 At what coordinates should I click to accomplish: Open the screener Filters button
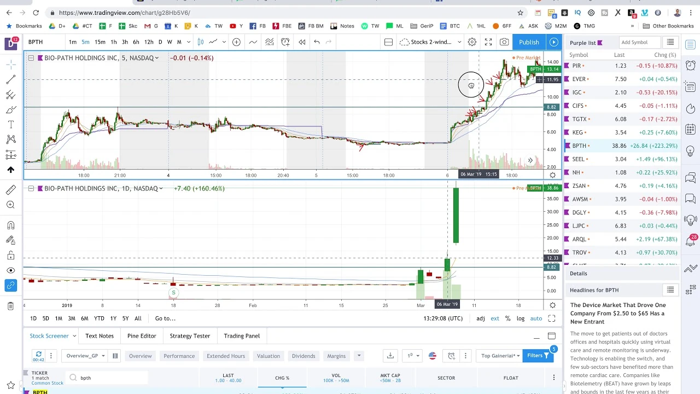(539, 356)
